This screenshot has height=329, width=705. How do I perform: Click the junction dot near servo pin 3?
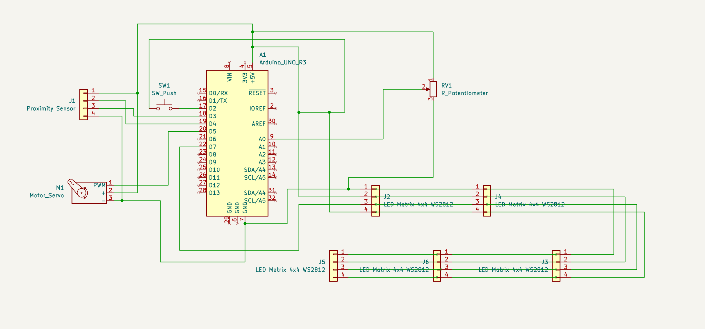click(x=122, y=201)
